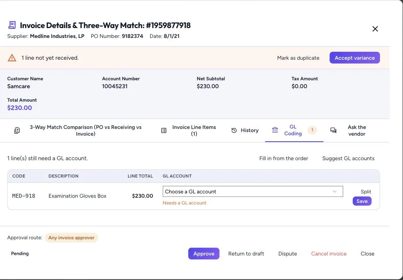This screenshot has width=403, height=280.
Task: Click the orange badge on GL Coding tab
Action: coord(312,130)
